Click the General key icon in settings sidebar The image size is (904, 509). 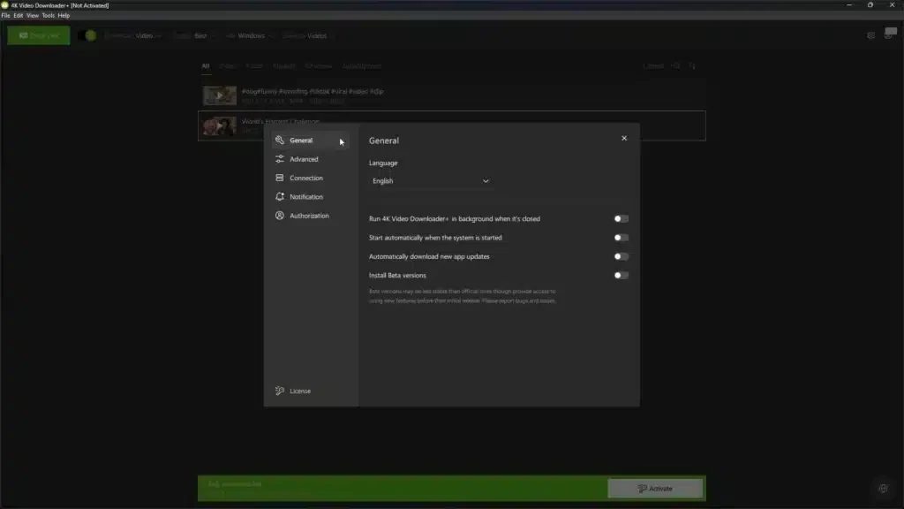point(280,141)
